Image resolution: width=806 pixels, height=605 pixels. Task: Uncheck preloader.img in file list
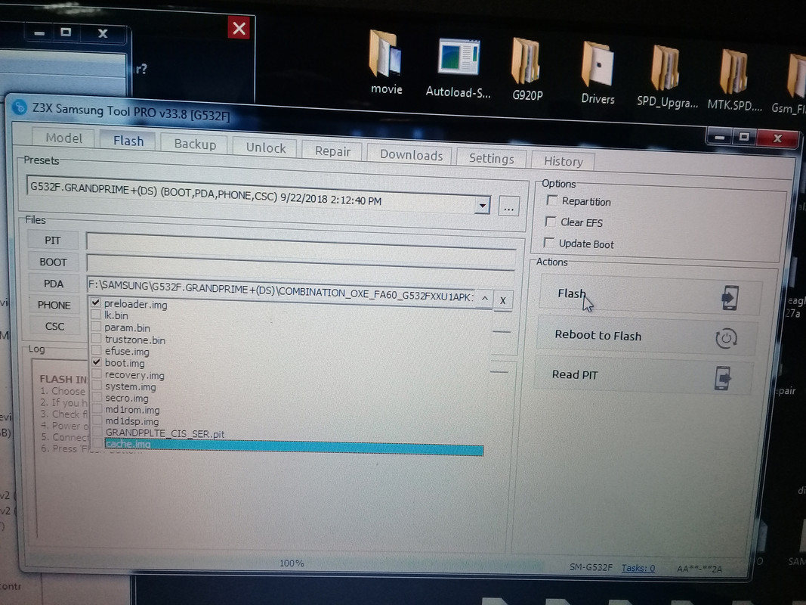click(x=96, y=302)
